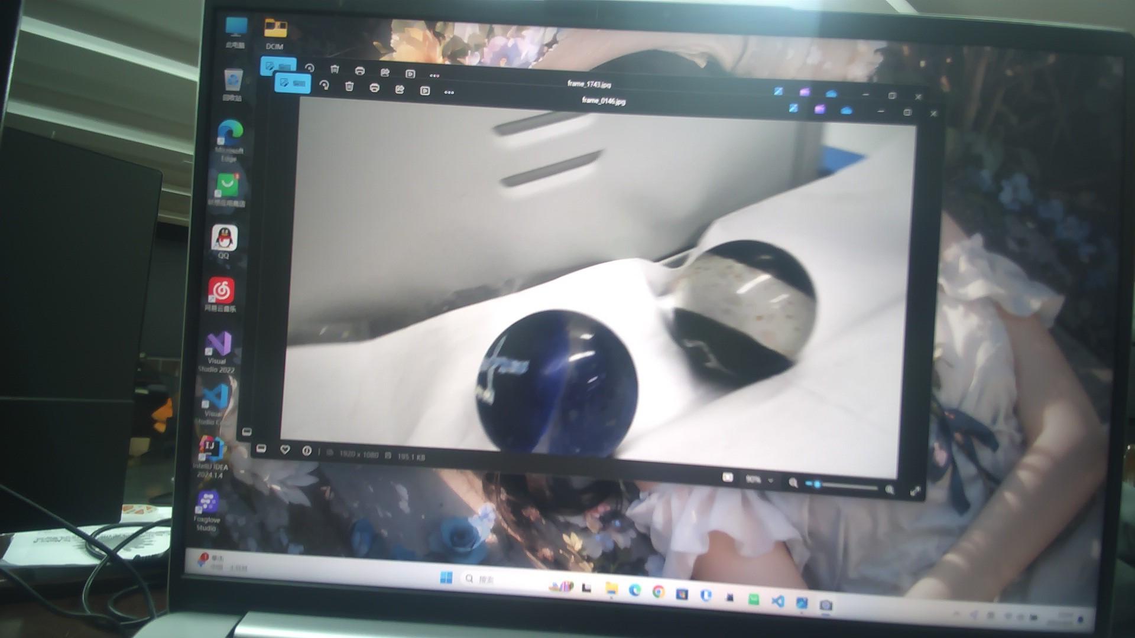Screen dimensions: 1135x638
Task: Launch QQ from the desktop
Action: pos(224,242)
